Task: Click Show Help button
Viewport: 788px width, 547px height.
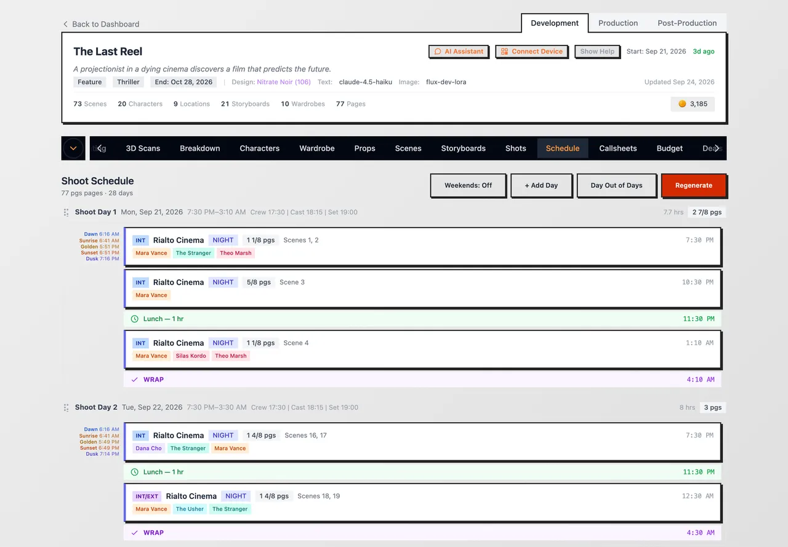Action: point(597,51)
